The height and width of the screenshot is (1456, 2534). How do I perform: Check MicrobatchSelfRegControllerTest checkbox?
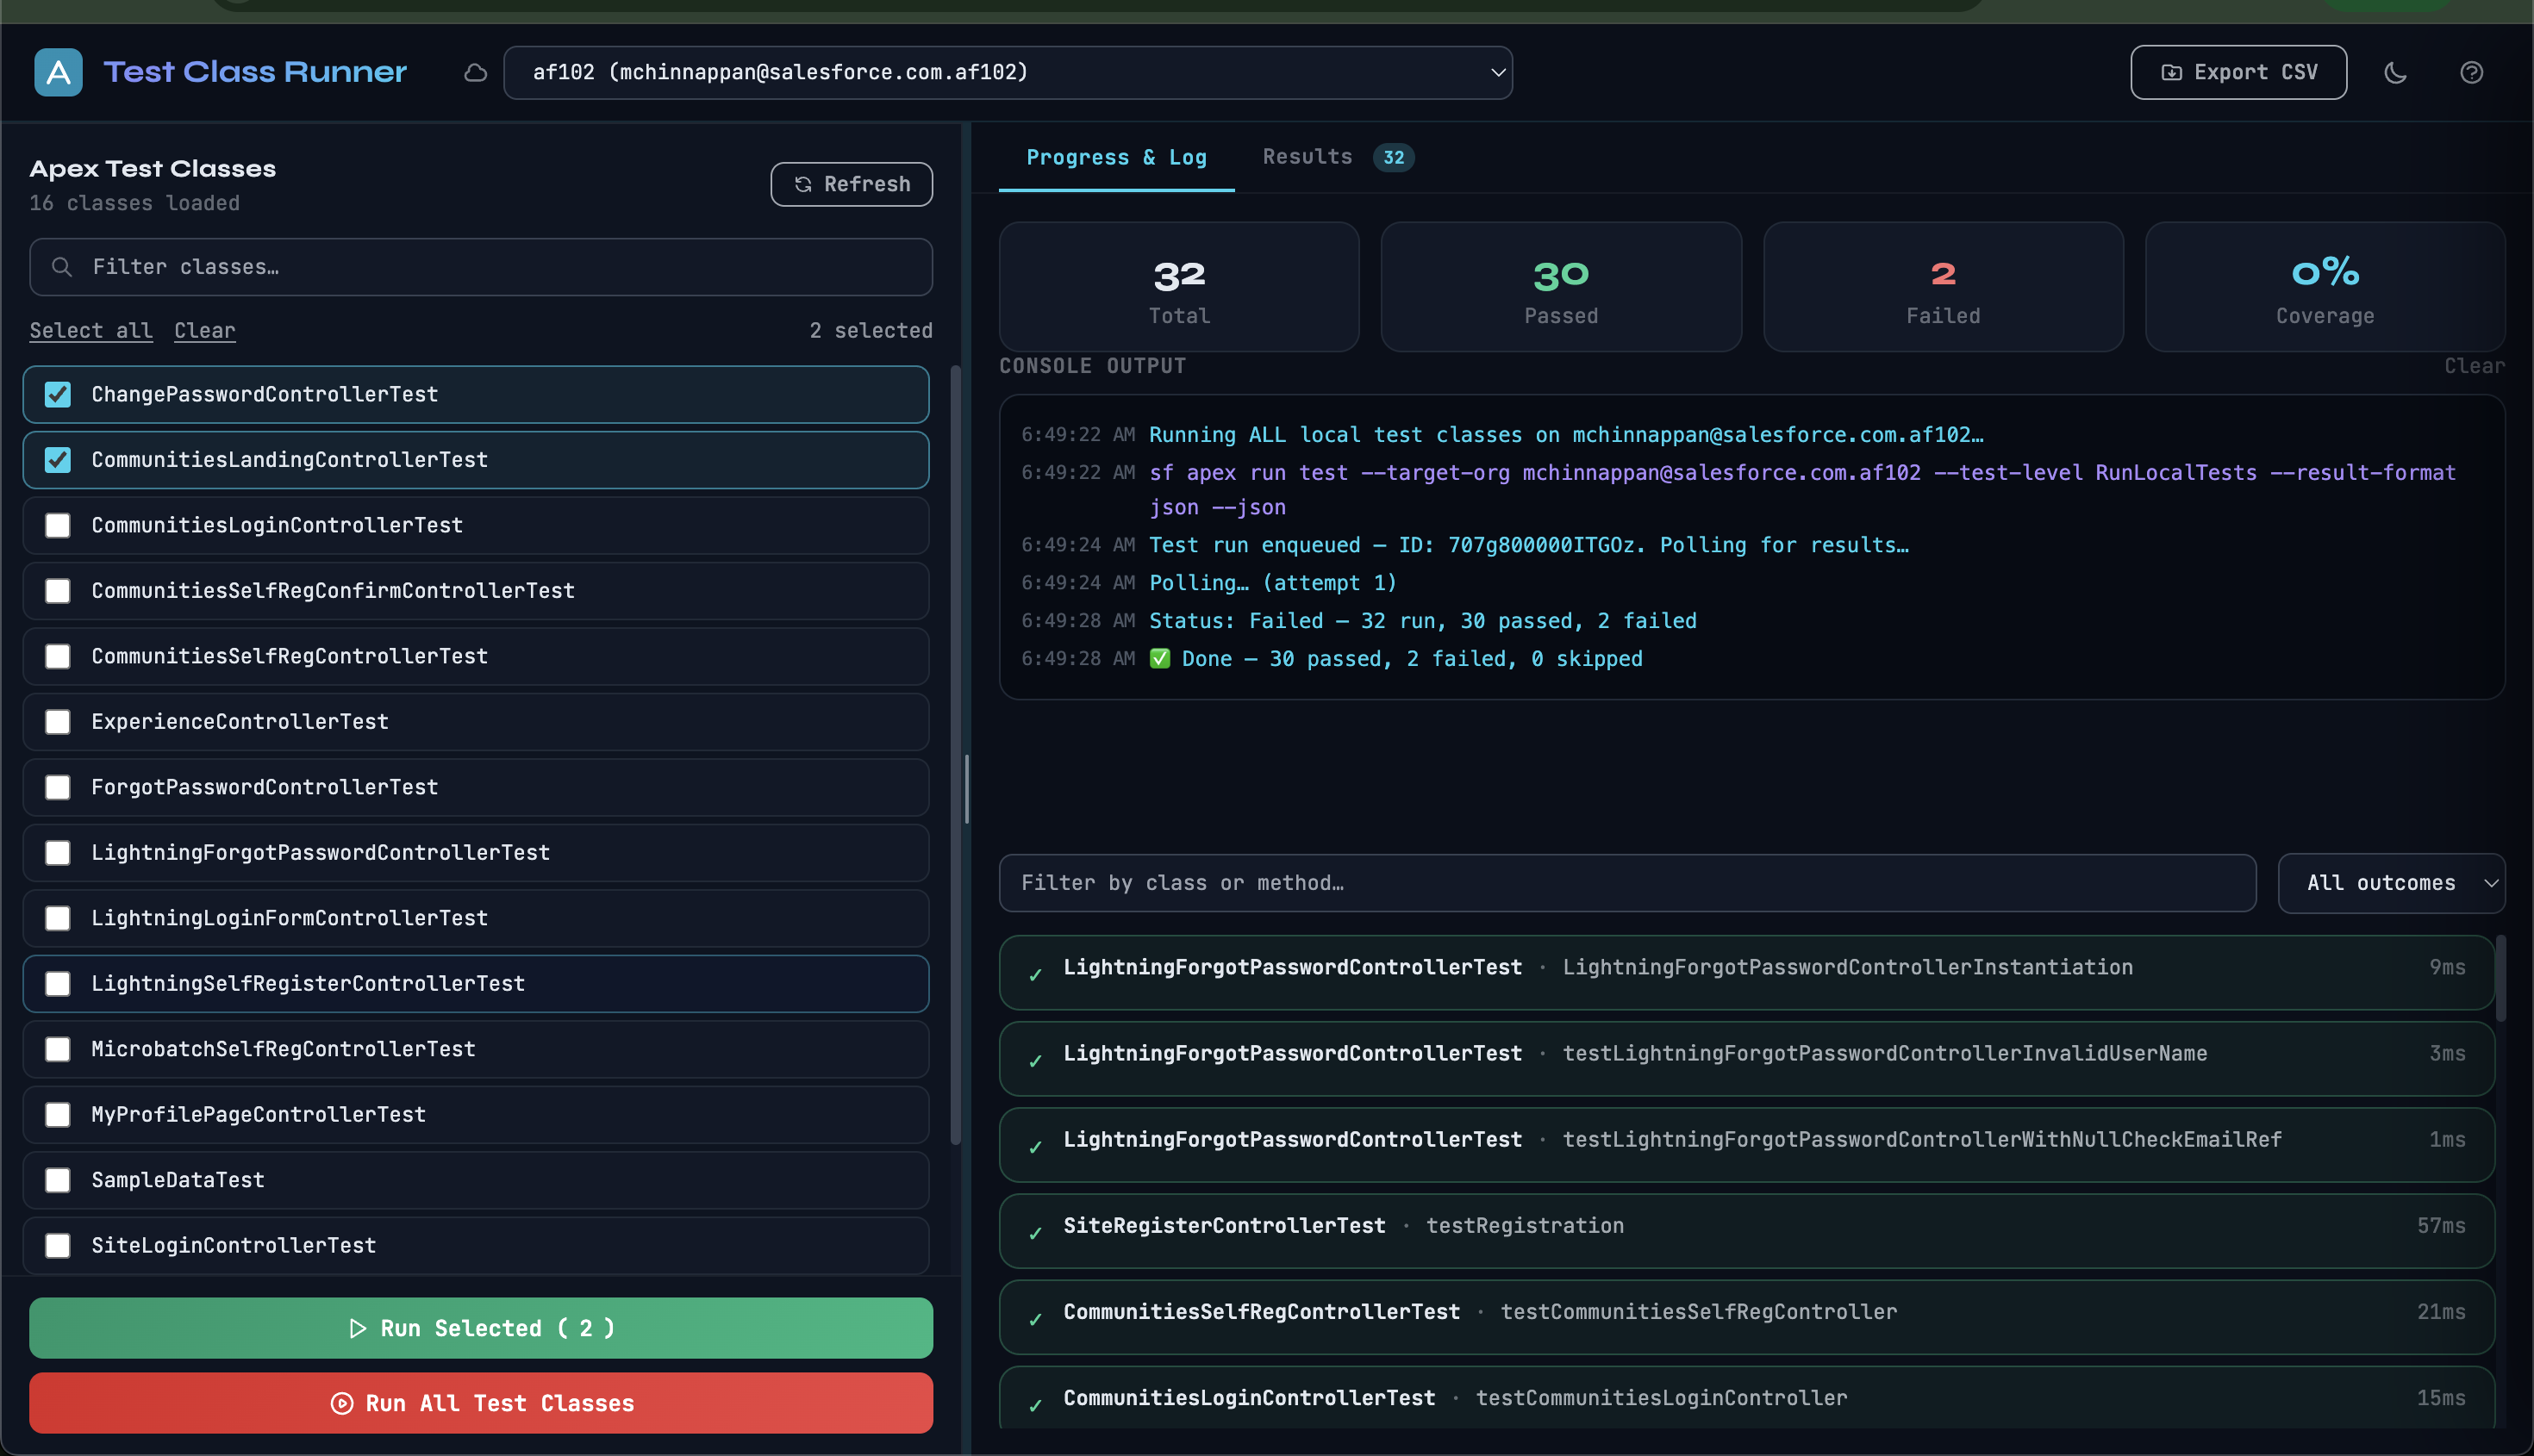point(58,1049)
